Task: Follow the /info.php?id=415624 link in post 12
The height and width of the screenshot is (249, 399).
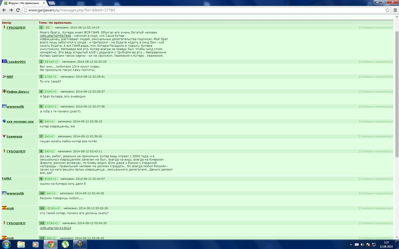Action: pos(55,228)
